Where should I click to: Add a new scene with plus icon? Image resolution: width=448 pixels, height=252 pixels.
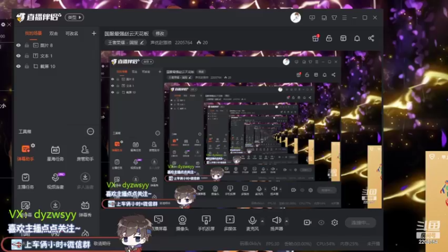[94, 34]
